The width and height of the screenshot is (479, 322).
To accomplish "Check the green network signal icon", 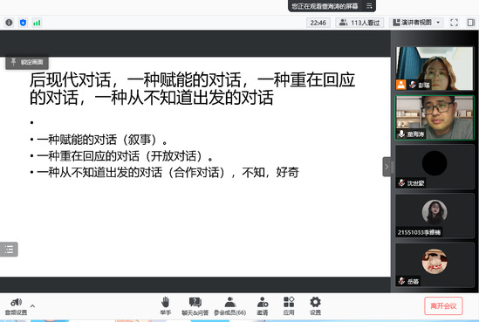I will click(x=37, y=23).
